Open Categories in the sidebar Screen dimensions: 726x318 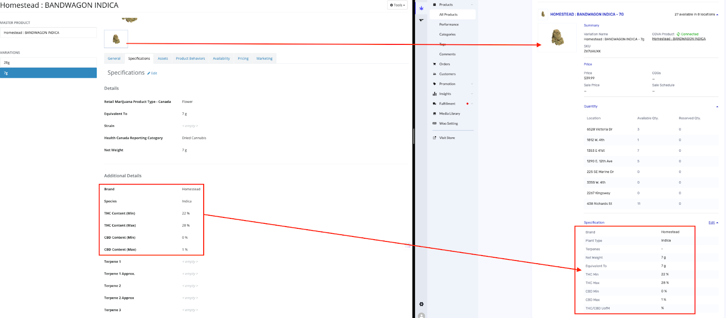pos(447,34)
